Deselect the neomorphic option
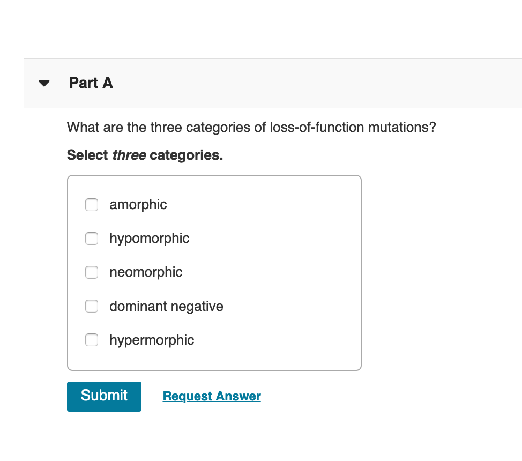 click(x=91, y=272)
